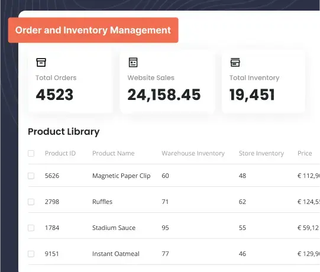Click warehouse inventory value 71
320x272 pixels.
point(165,202)
